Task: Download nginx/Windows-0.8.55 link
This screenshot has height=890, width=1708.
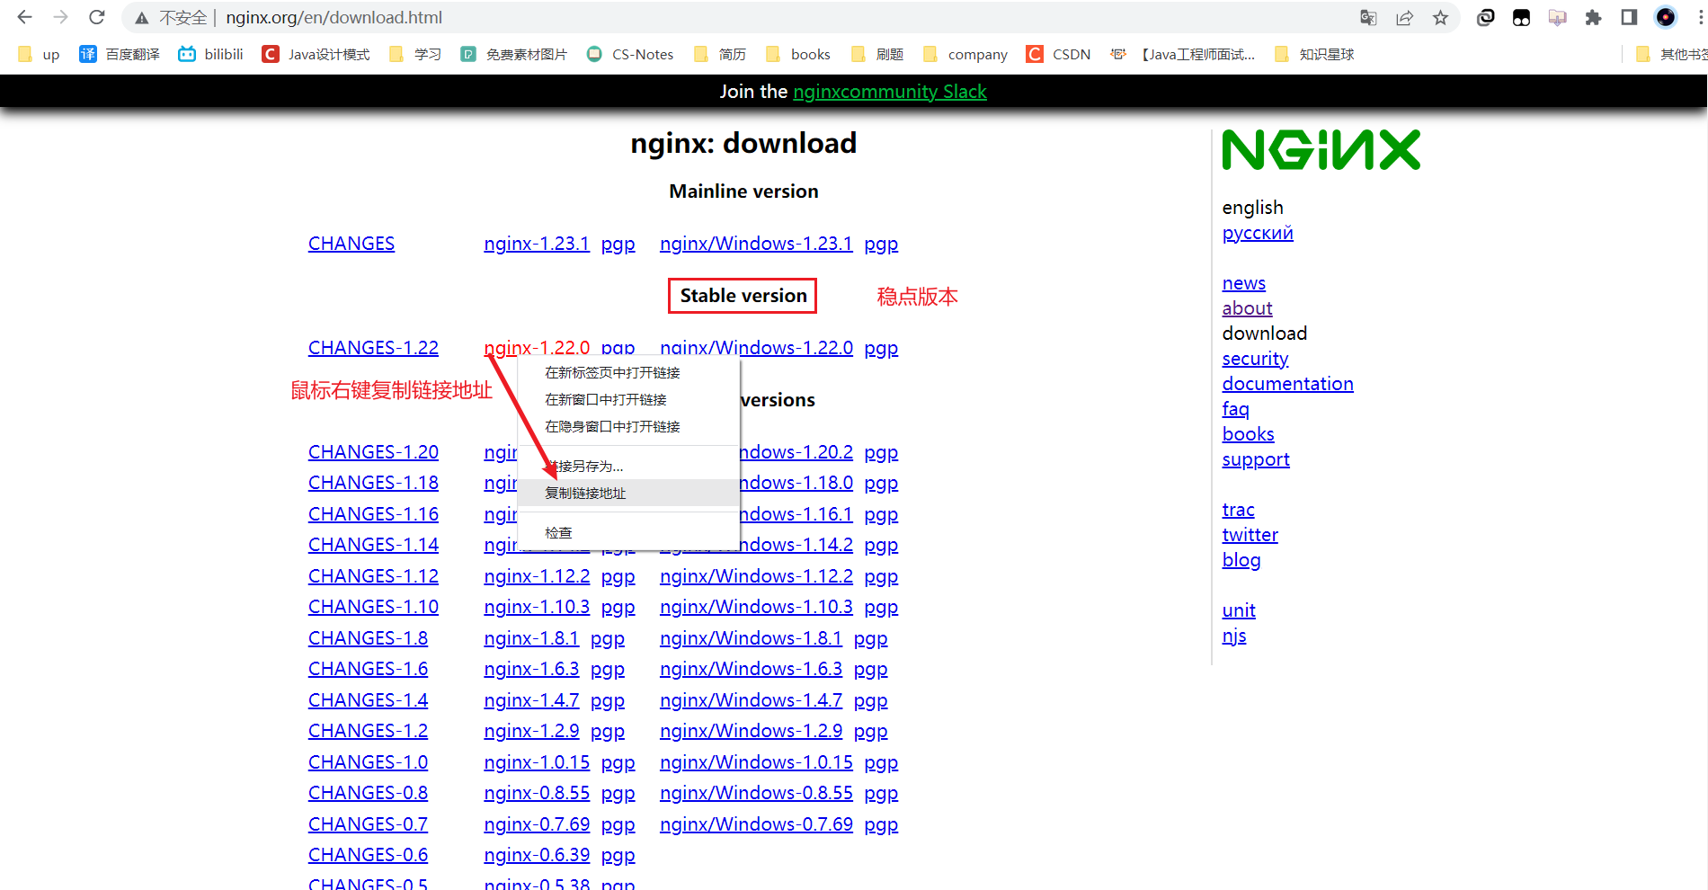Action: click(756, 793)
